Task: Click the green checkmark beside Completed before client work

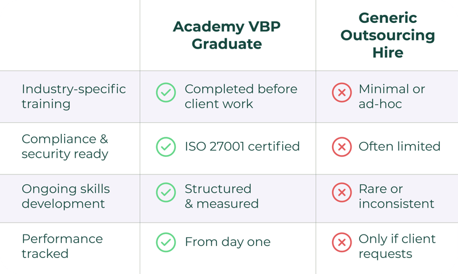Action: [166, 92]
